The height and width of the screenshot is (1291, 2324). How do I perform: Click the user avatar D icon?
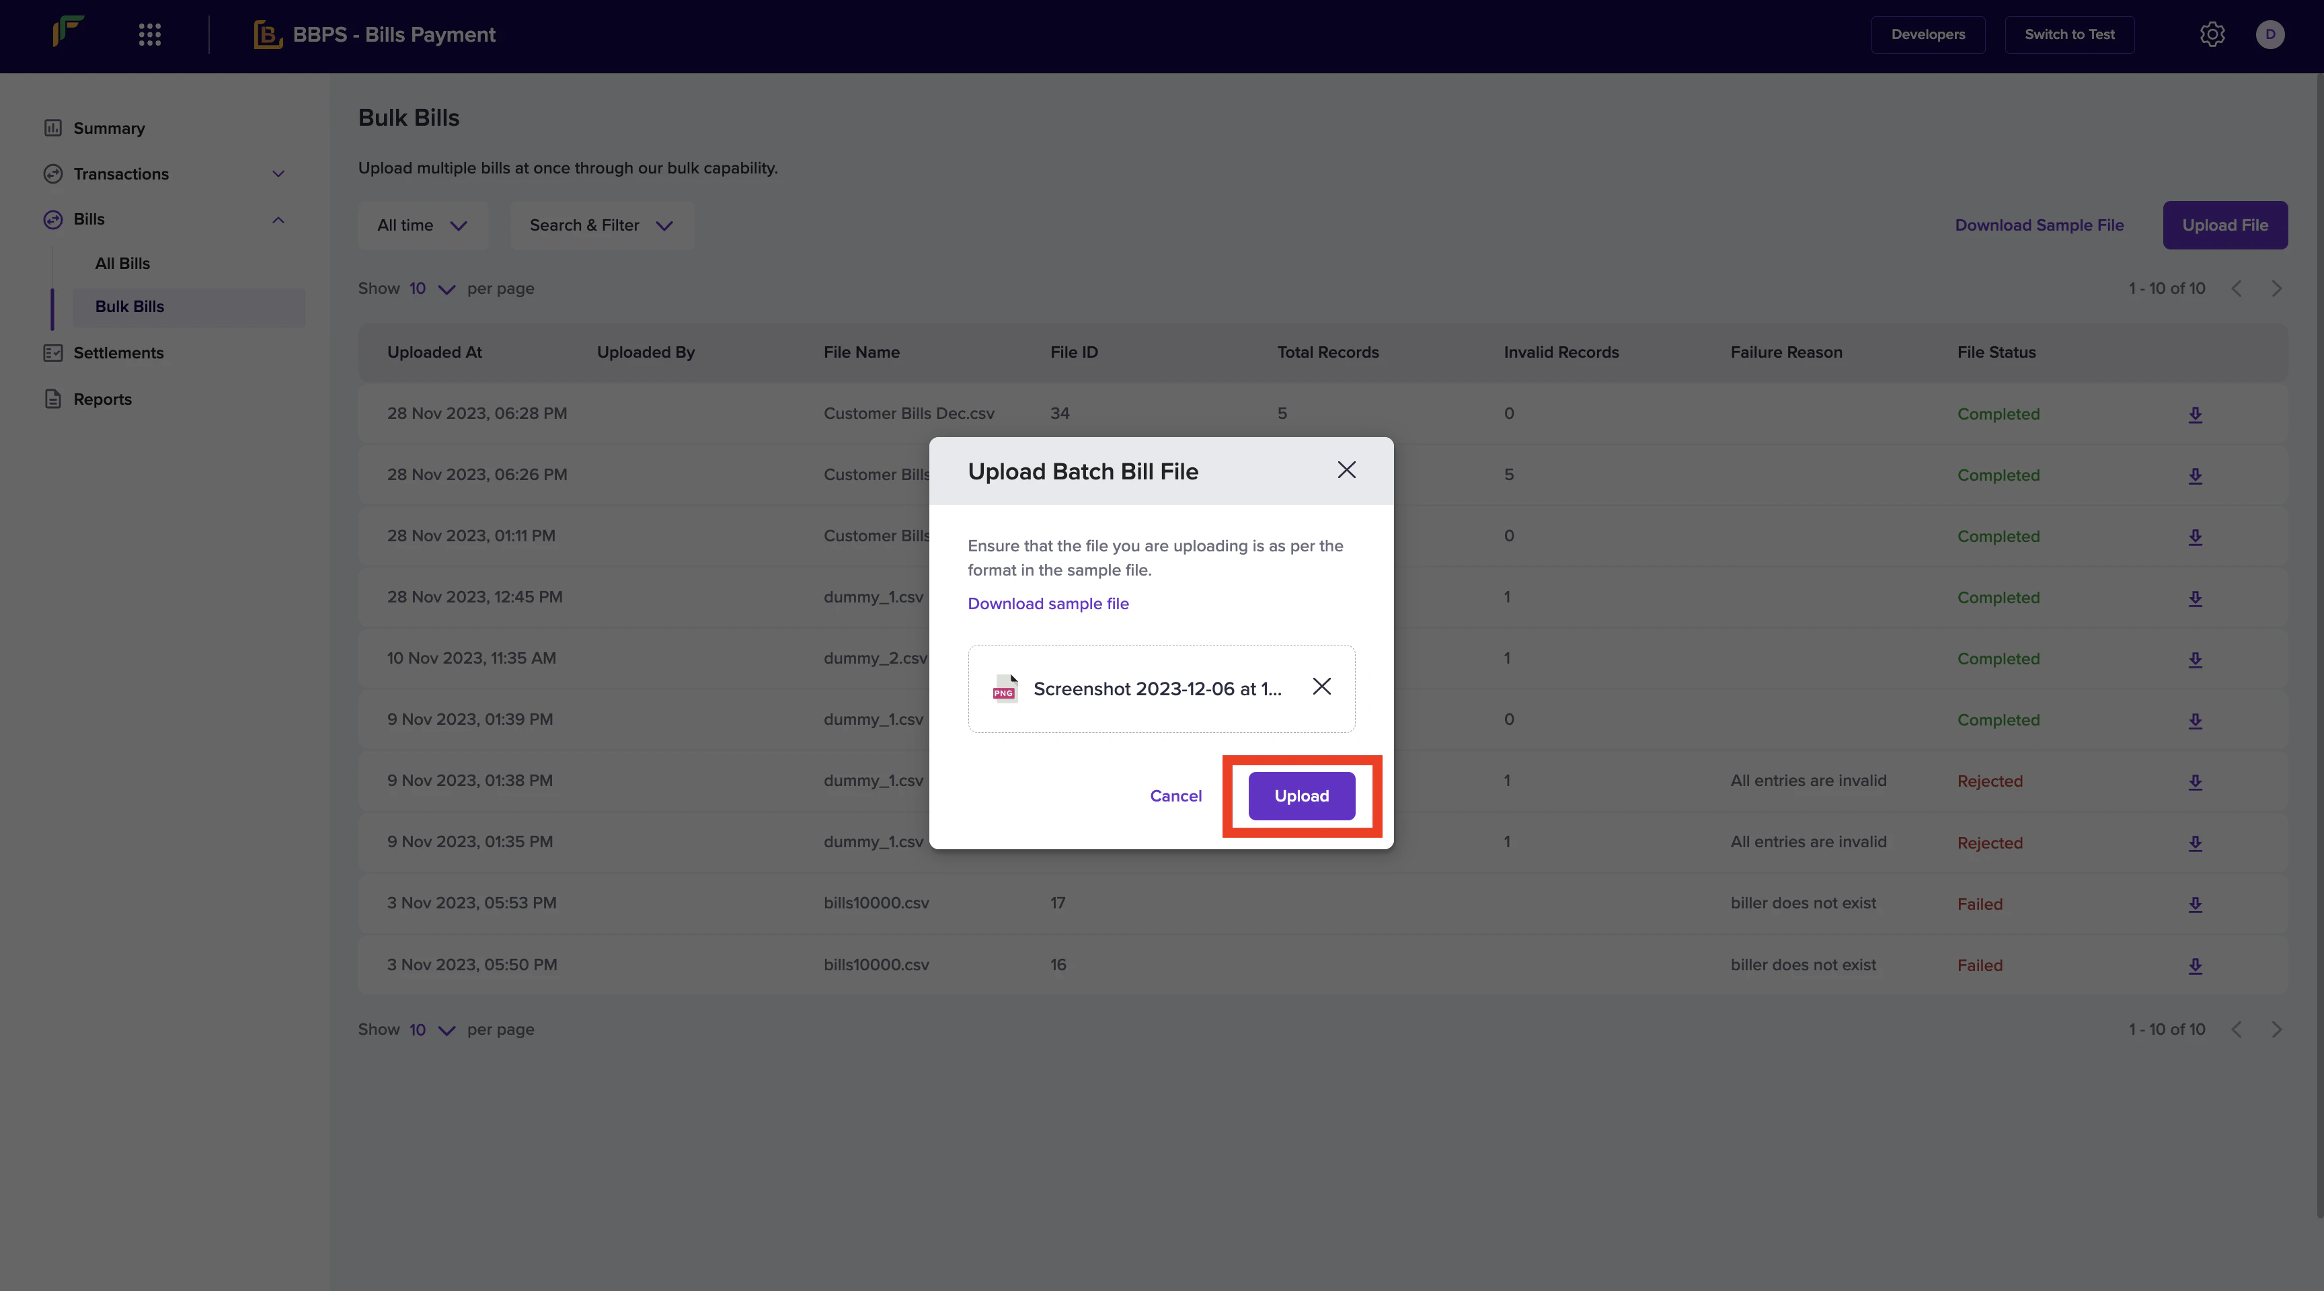tap(2270, 34)
